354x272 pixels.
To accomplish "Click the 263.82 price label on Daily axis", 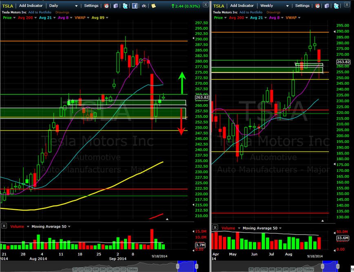I will coord(202,97).
